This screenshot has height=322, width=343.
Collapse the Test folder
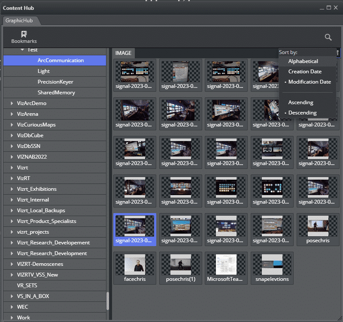pos(22,50)
